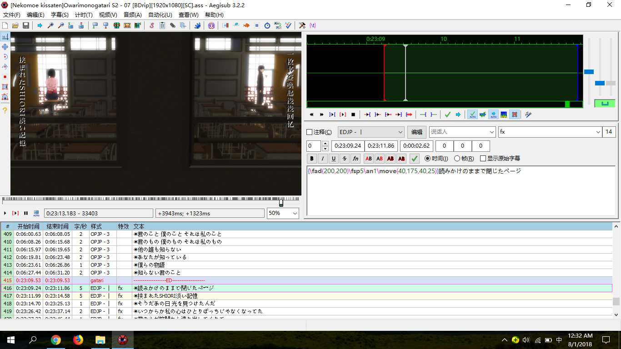This screenshot has height=349, width=621.
Task: Open visual typesetting help question mark
Action: point(5,110)
